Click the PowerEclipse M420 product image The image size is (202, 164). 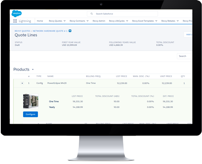[31, 101]
